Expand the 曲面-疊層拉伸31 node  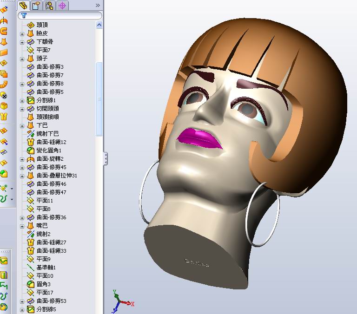[x=22, y=176]
